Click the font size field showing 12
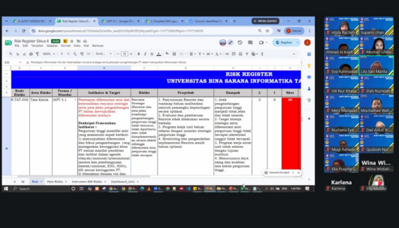This screenshot has width=399, height=228. tap(124, 54)
